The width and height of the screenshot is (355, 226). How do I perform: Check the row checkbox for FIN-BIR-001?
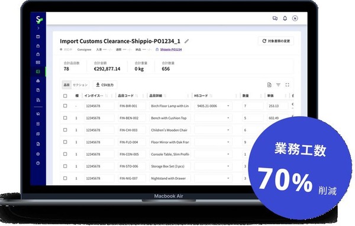click(x=65, y=106)
